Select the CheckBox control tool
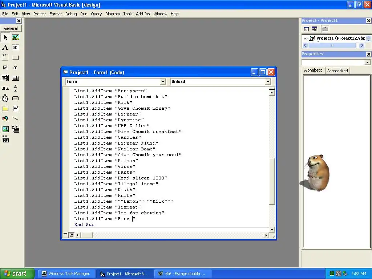This screenshot has width=372, height=279. click(x=5, y=68)
